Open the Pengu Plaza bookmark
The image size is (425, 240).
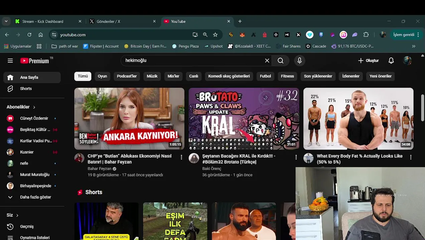(185, 46)
